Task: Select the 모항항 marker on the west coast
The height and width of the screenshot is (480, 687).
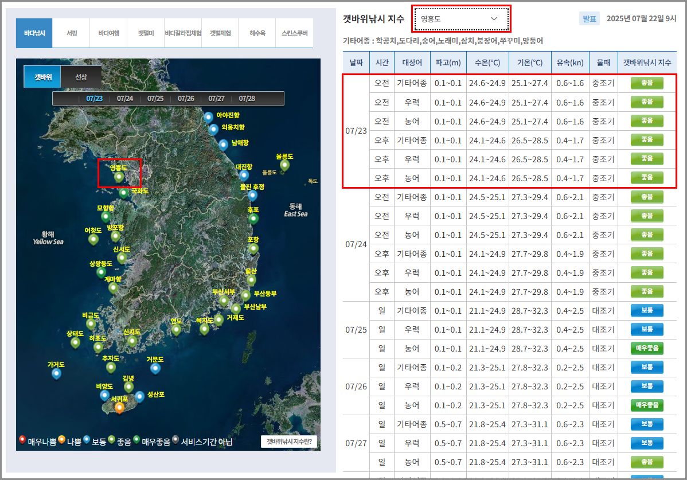Action: point(105,217)
